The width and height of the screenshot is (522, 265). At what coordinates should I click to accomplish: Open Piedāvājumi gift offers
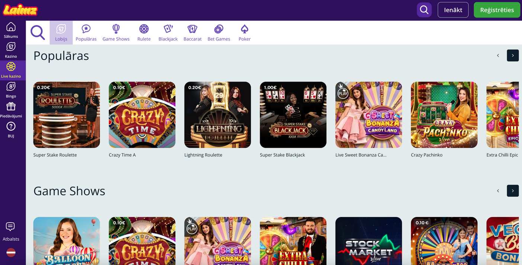(x=11, y=110)
